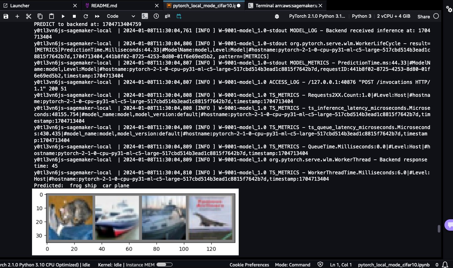
Task: Open the purple chat assistant bubble
Action: point(449,225)
